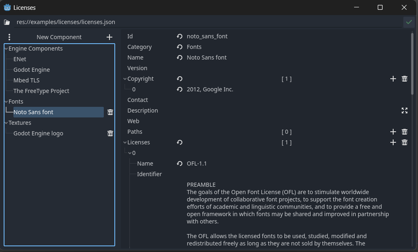
Task: Remove the Noto Sans font component via its trash icon
Action: (110, 112)
